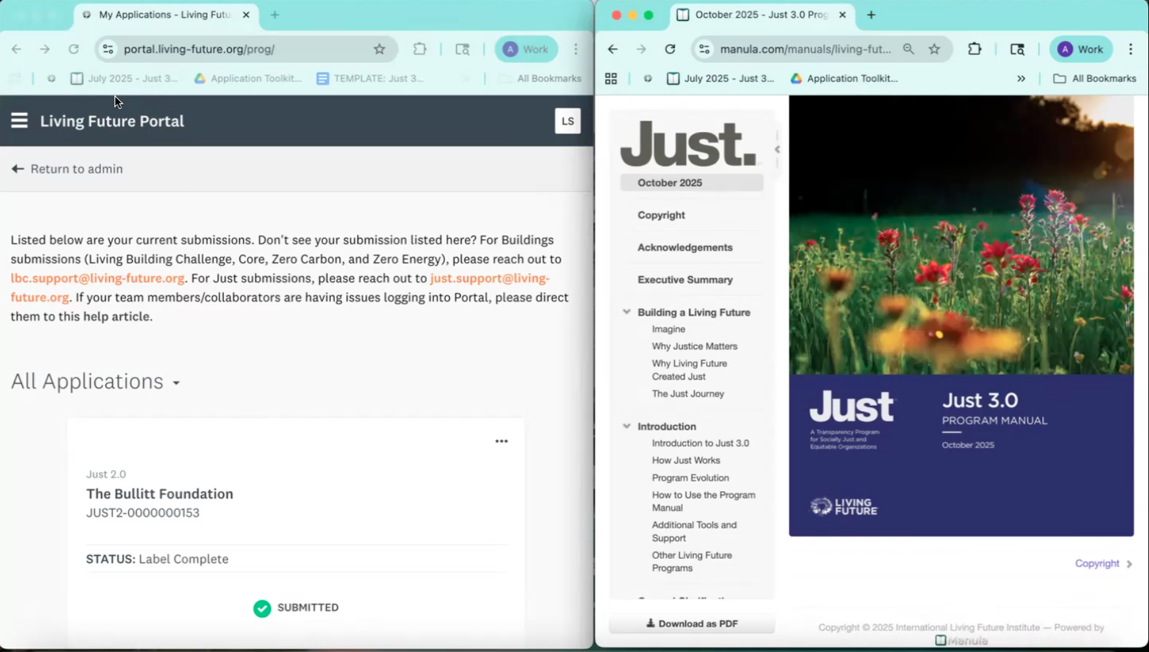
Task: Click the Just 3.0 Program Manual cover image
Action: point(961,315)
